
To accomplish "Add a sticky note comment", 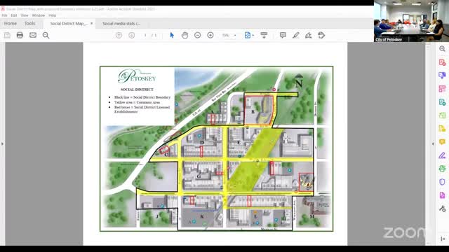I will (x=283, y=35).
